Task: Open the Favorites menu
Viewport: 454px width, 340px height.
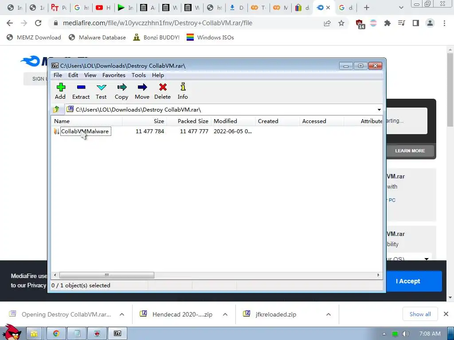Action: pyautogui.click(x=114, y=75)
